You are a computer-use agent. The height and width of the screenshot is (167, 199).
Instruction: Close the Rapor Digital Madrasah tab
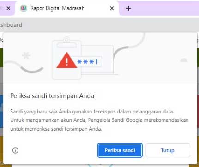[112, 8]
